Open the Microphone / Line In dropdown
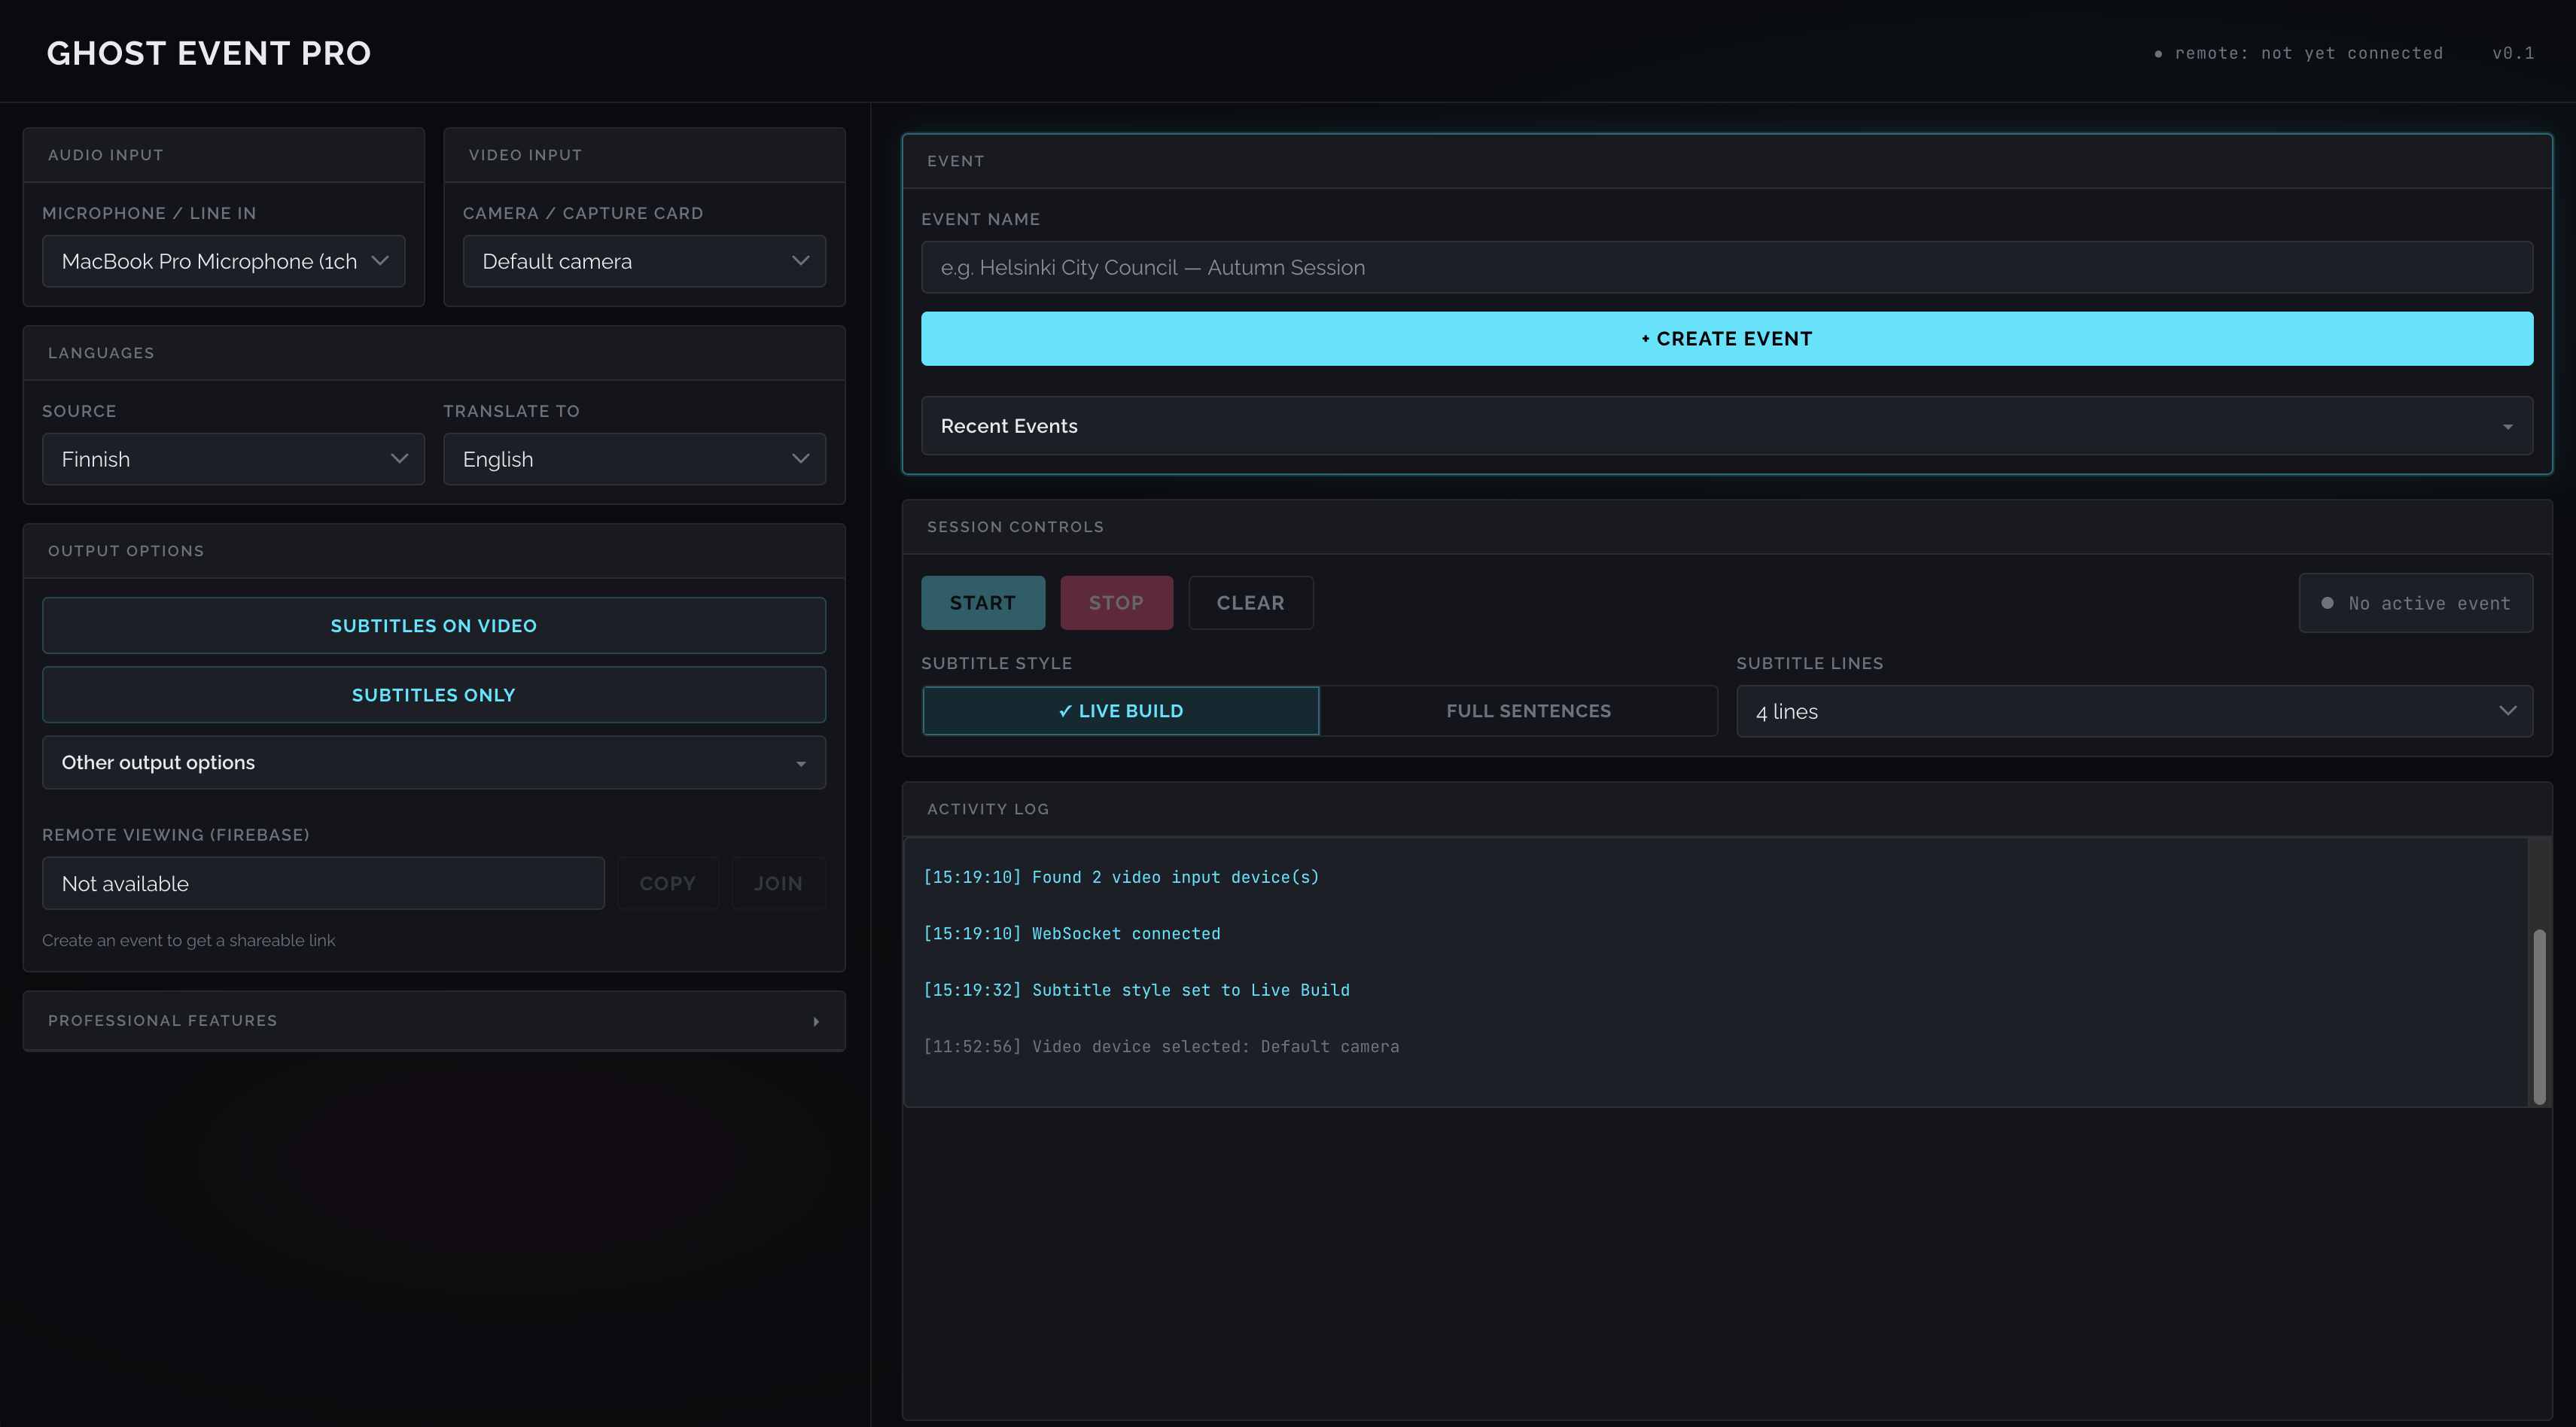The height and width of the screenshot is (1427, 2576). coord(223,261)
